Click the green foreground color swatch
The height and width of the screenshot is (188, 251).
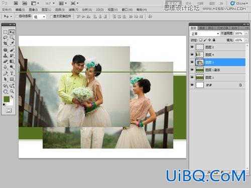tap(7, 99)
